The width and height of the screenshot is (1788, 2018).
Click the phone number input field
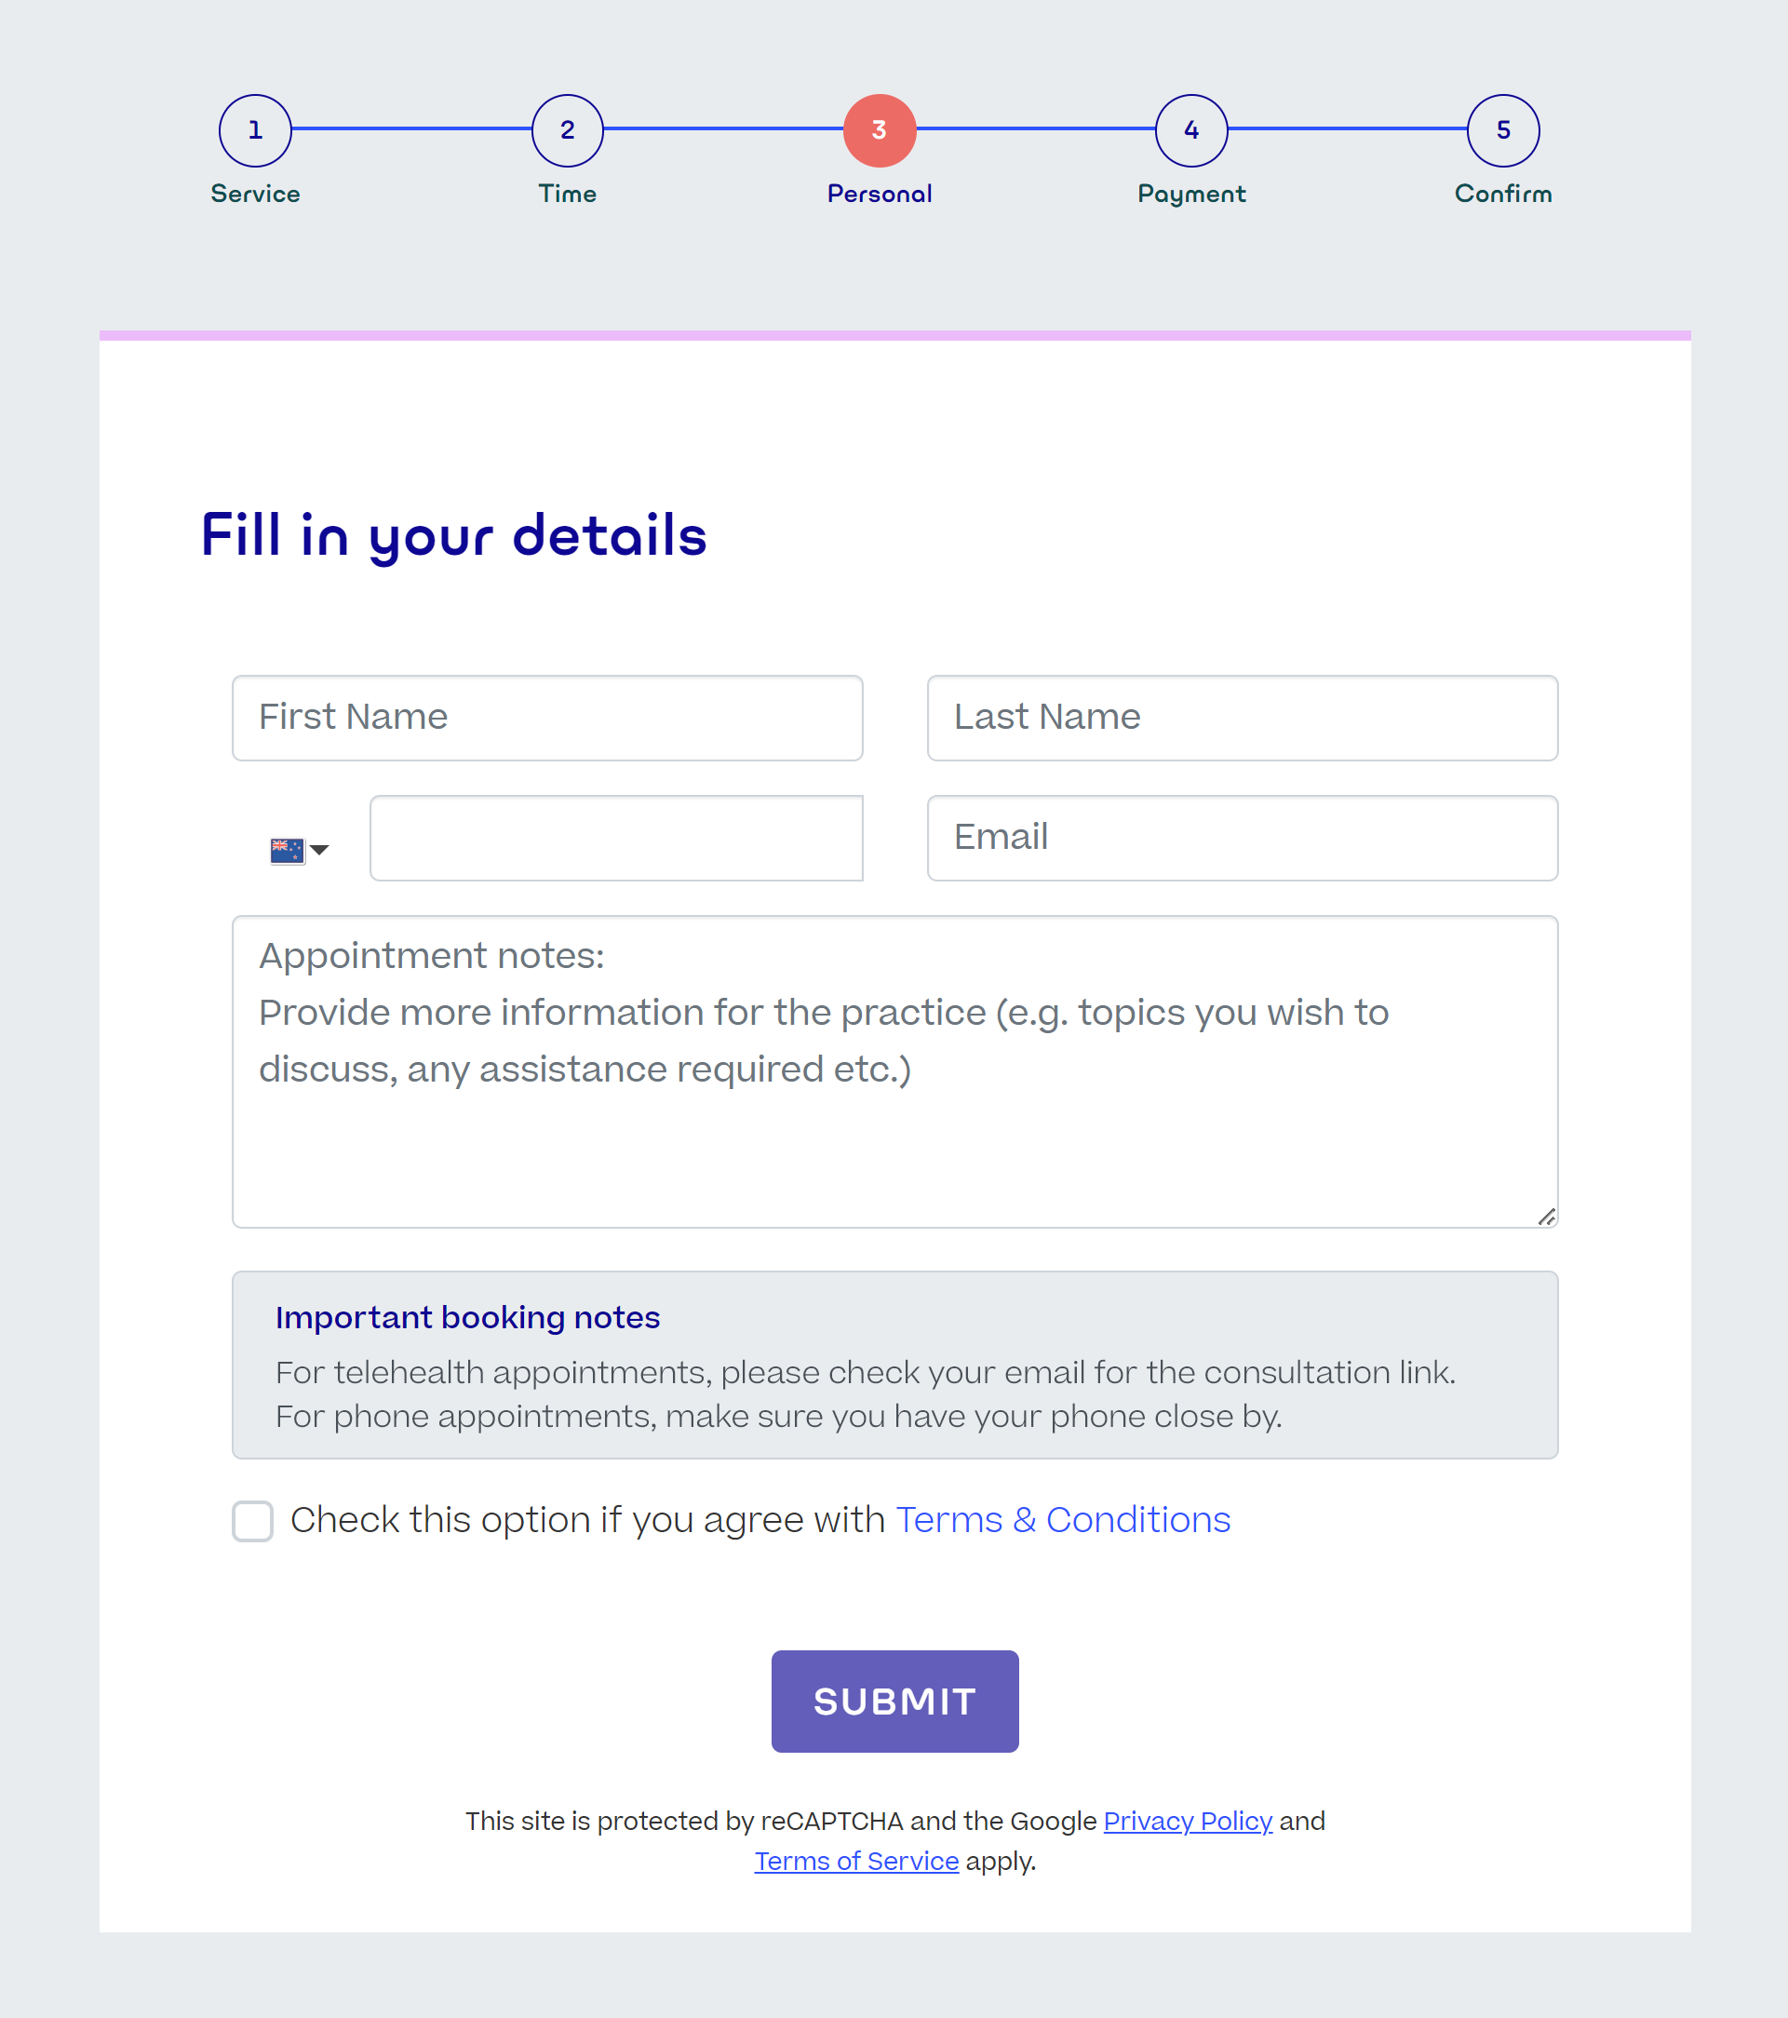click(616, 837)
